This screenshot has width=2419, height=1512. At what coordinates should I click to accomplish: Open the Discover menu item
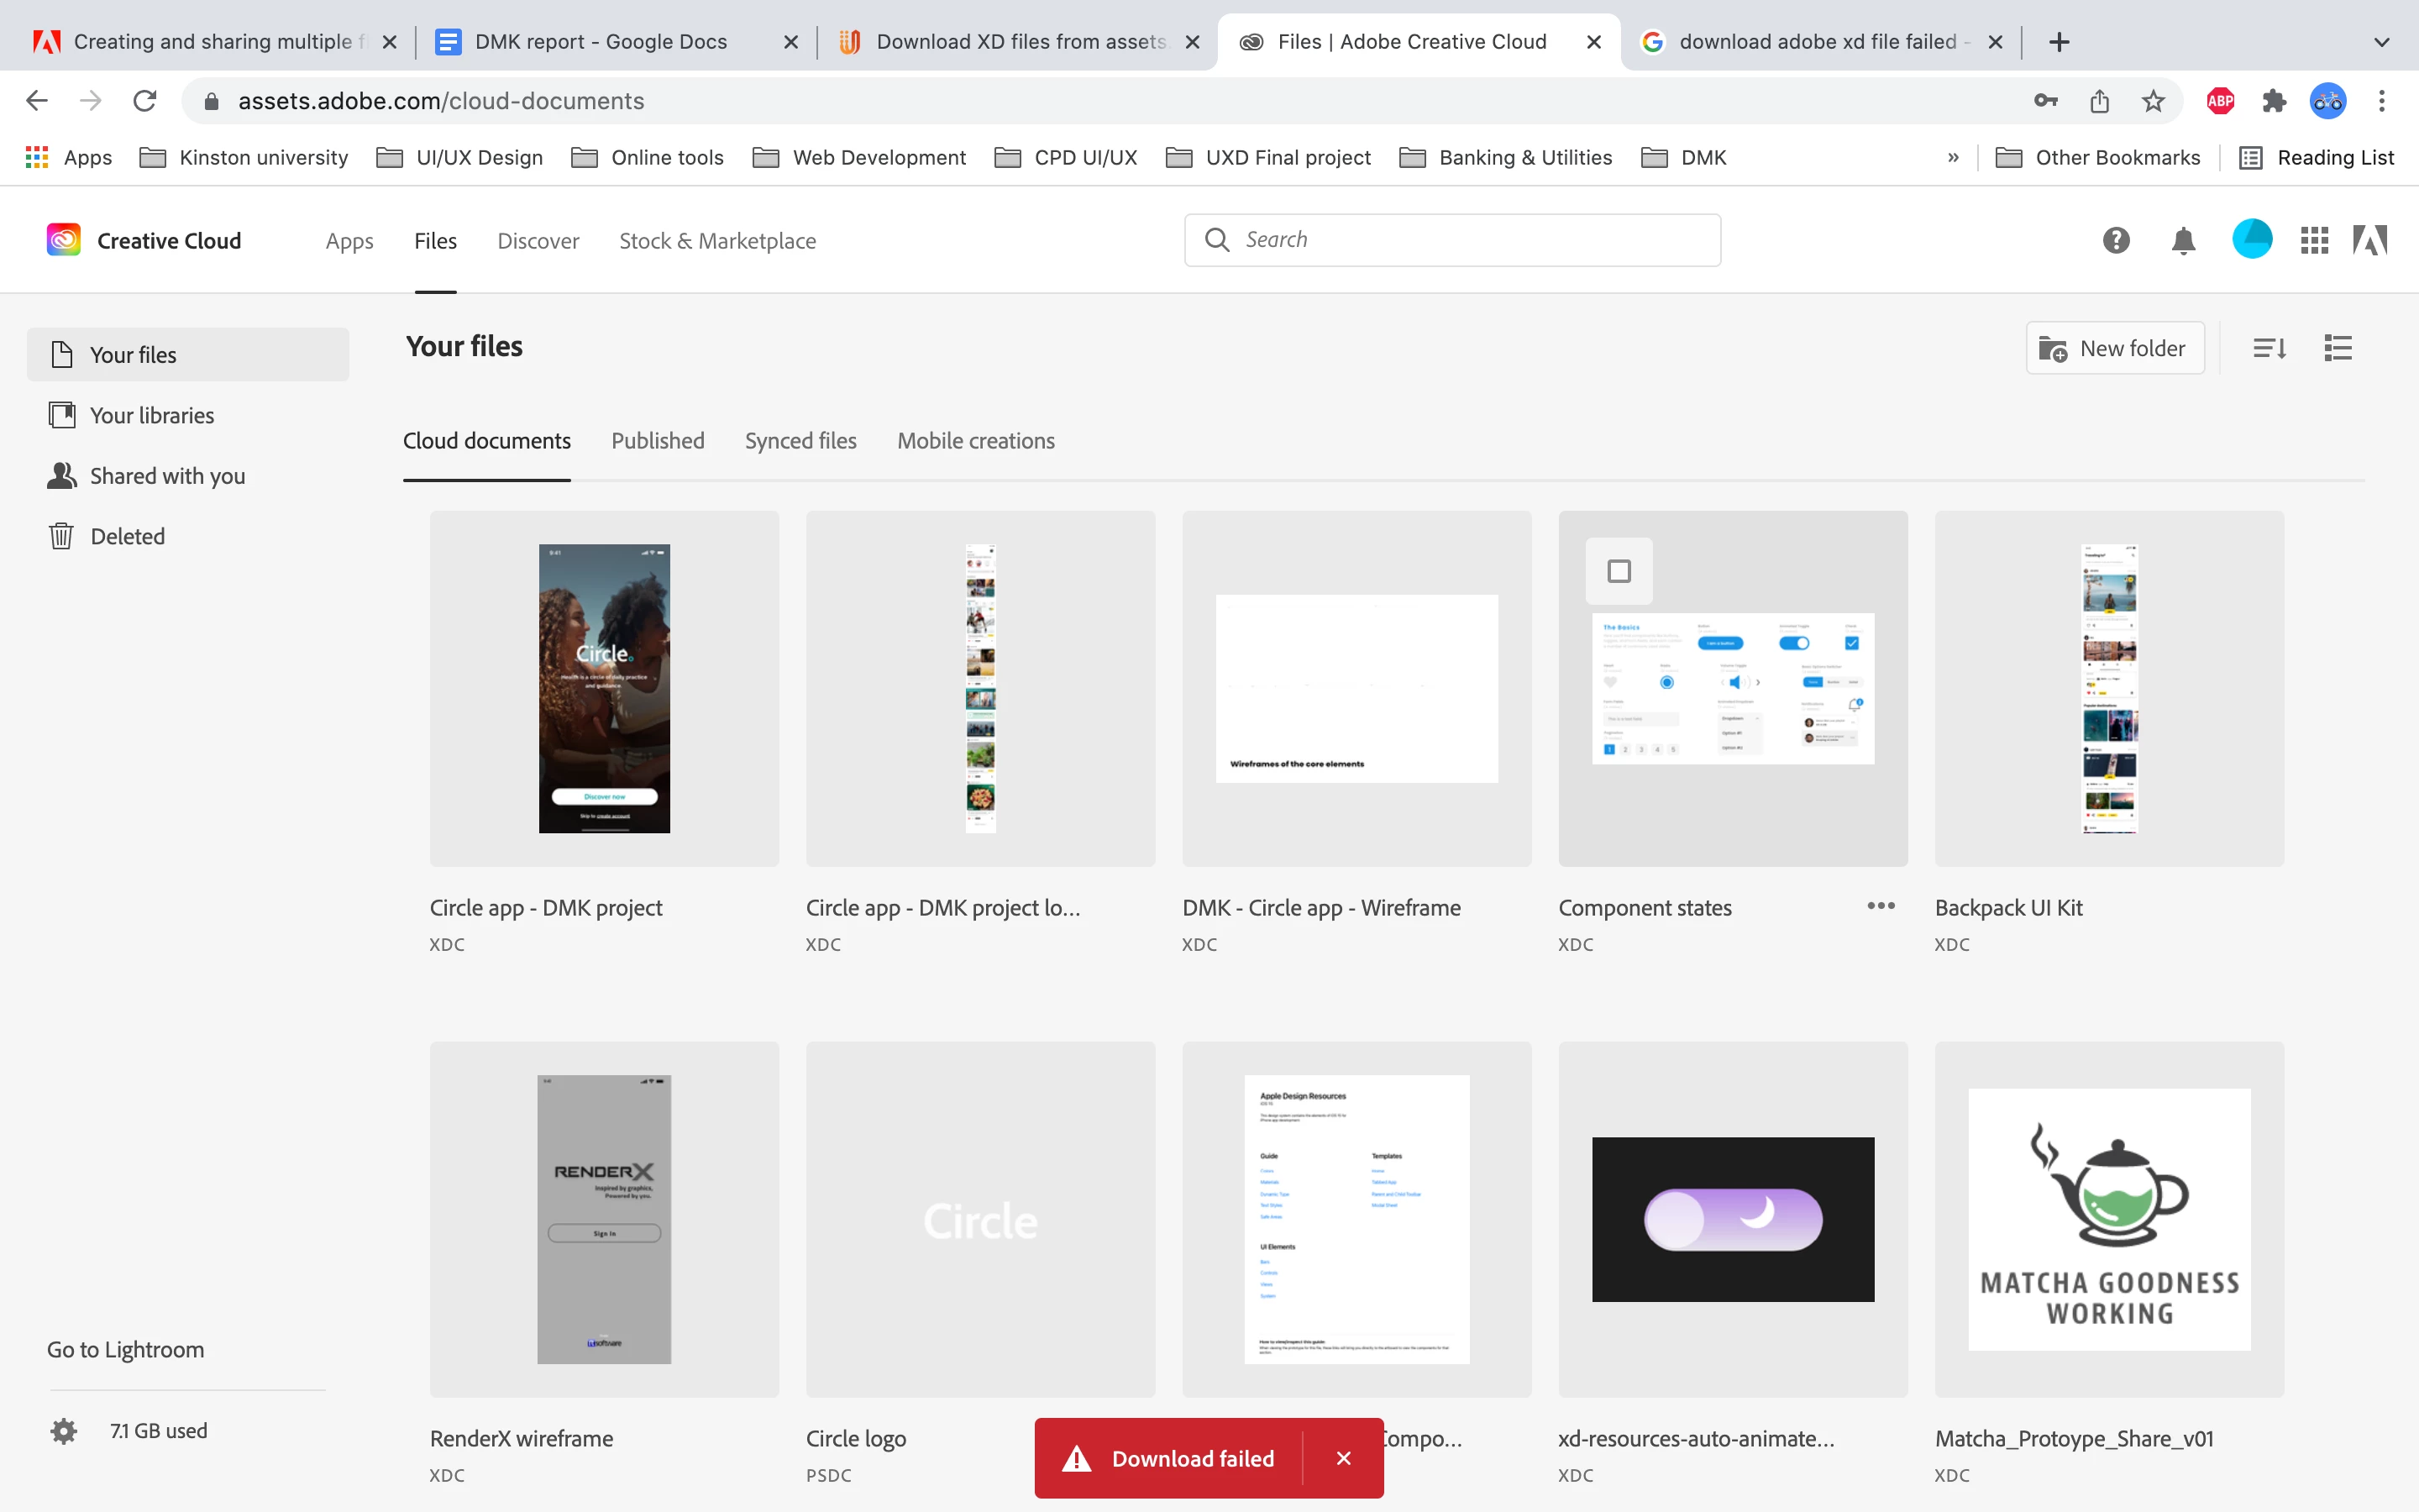[538, 241]
